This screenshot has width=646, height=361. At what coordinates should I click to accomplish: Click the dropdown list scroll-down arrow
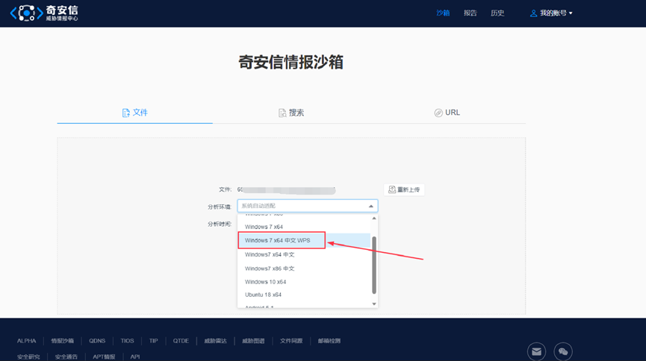pyautogui.click(x=374, y=304)
